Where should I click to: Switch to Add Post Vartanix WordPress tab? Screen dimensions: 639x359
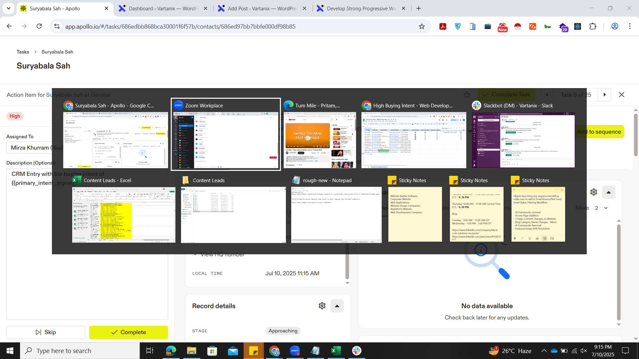point(262,9)
